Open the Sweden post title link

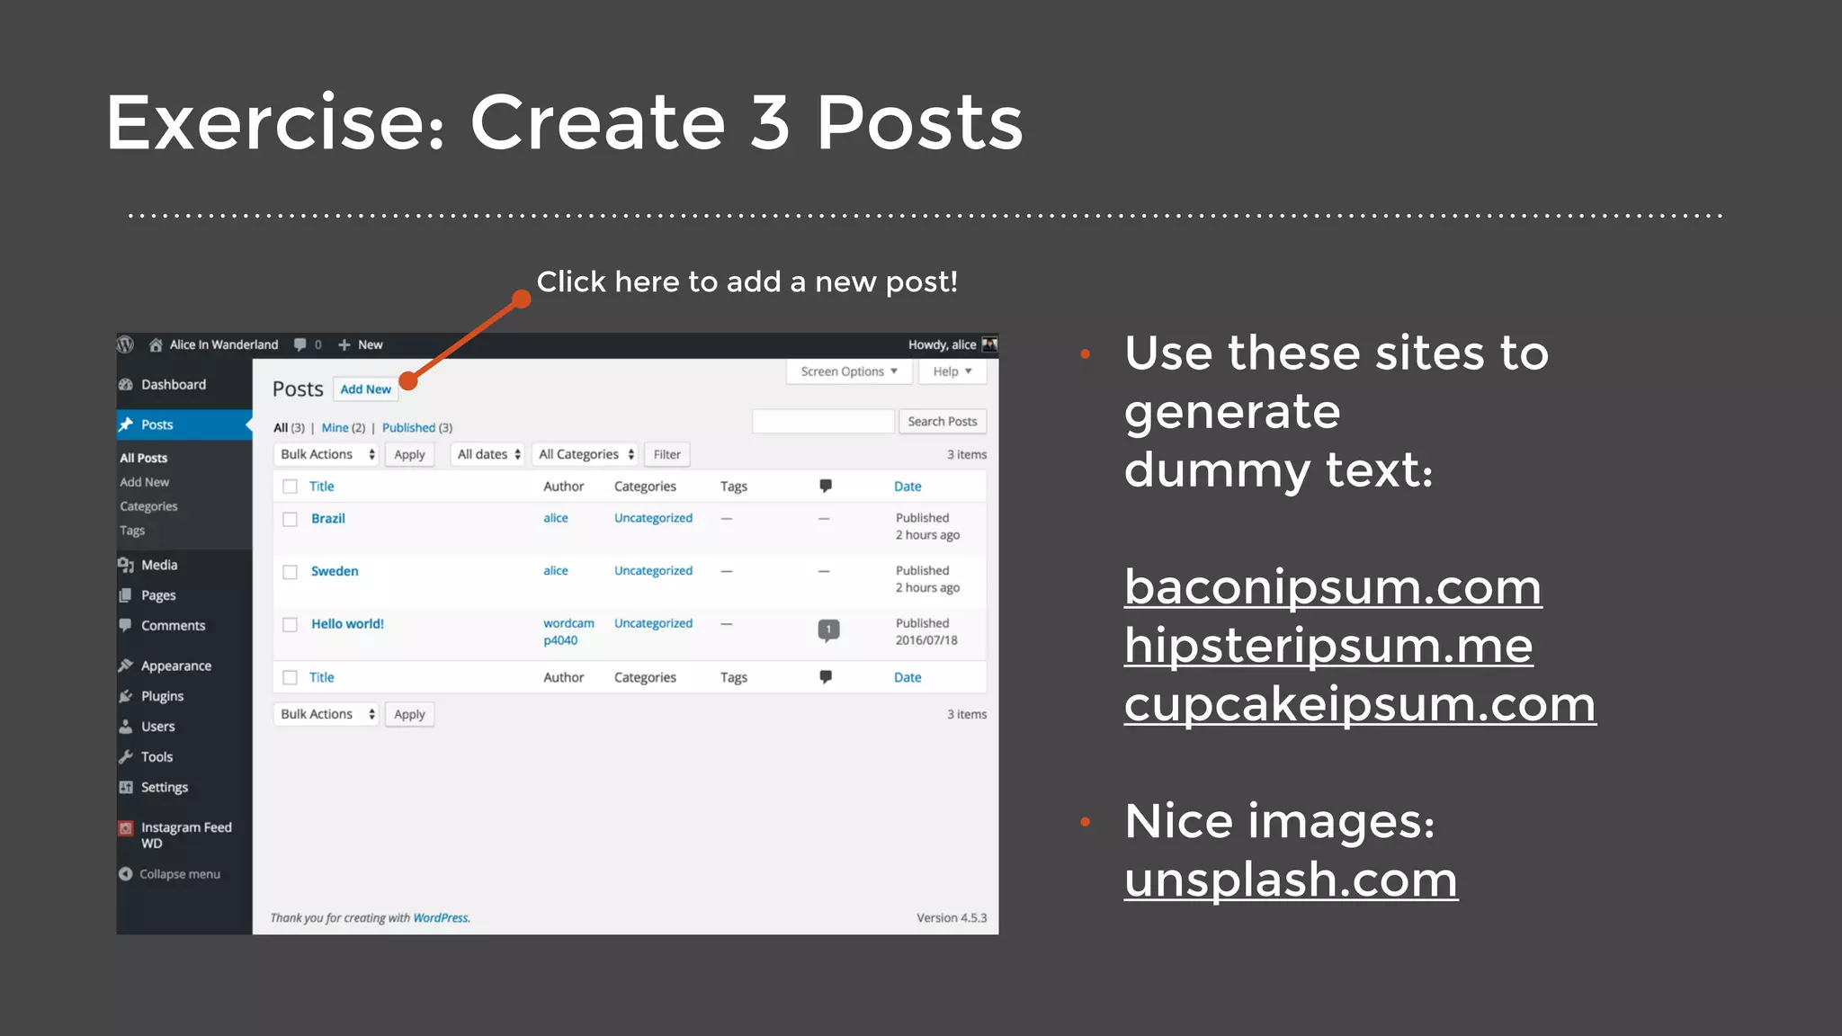(335, 571)
